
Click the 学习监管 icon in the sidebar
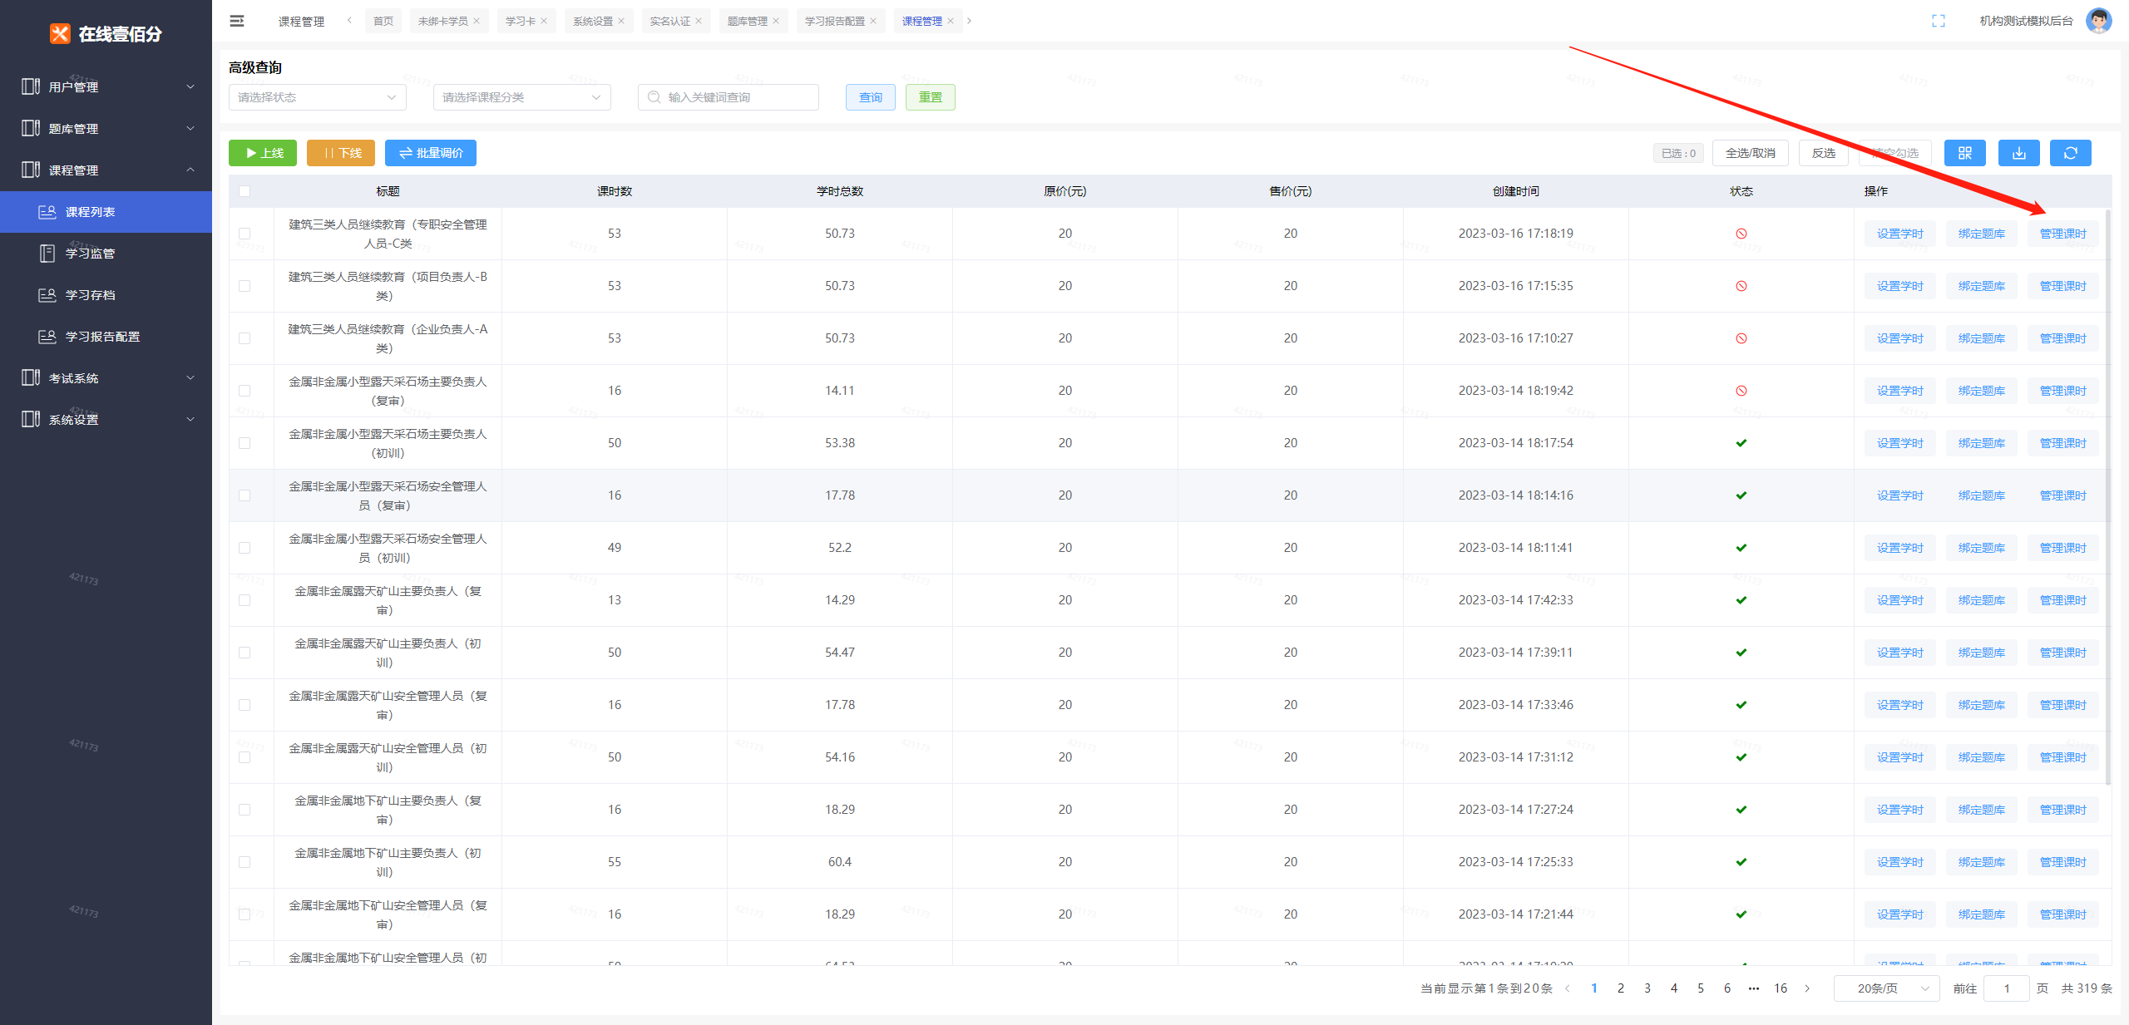47,254
